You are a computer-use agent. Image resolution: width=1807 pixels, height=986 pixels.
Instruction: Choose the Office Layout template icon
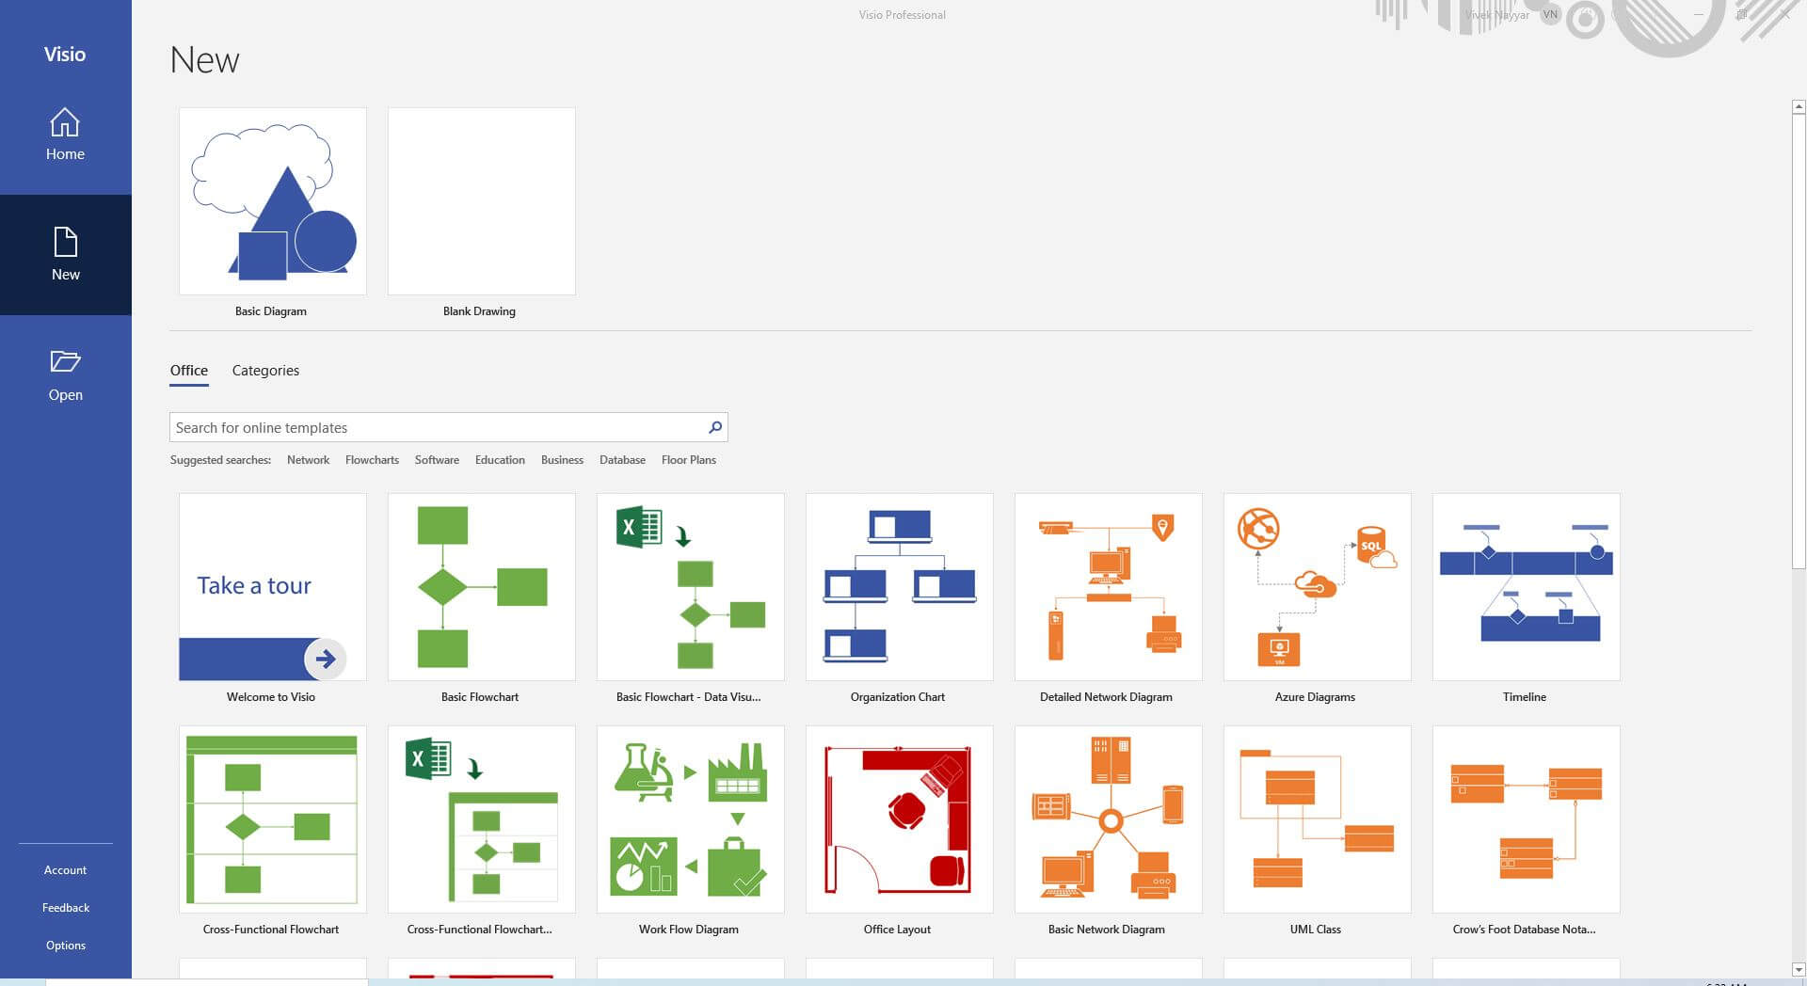click(x=900, y=819)
